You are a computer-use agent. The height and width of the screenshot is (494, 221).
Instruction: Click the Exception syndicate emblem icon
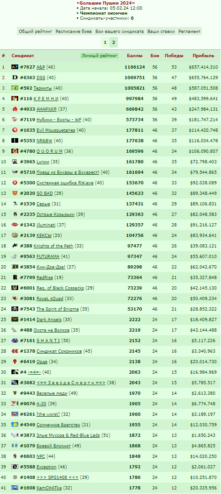click(x=15, y=467)
